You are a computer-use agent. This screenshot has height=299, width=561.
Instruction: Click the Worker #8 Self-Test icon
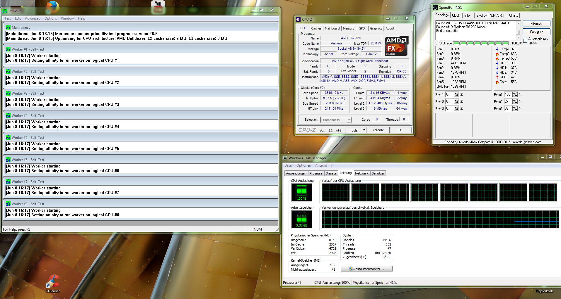tap(8, 204)
